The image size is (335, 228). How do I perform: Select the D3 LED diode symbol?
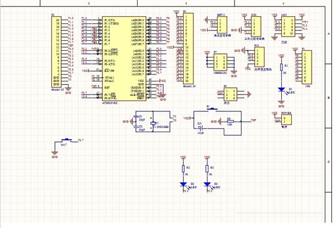coord(207,185)
